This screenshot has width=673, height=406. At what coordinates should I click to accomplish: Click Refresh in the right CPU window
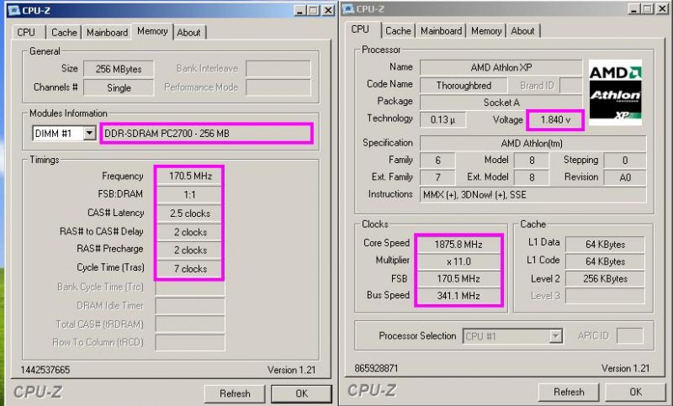pos(569,392)
